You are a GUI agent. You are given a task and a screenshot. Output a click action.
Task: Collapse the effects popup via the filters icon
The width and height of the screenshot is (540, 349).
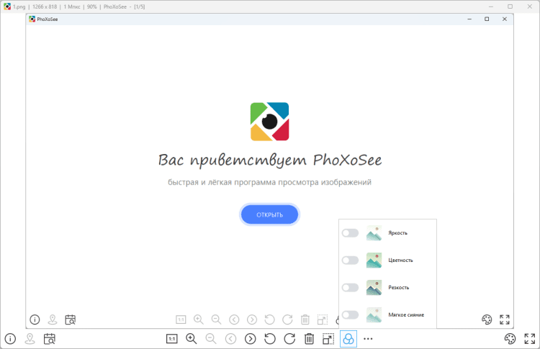point(348,339)
